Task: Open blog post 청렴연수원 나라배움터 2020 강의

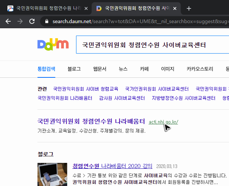Action: point(112,166)
